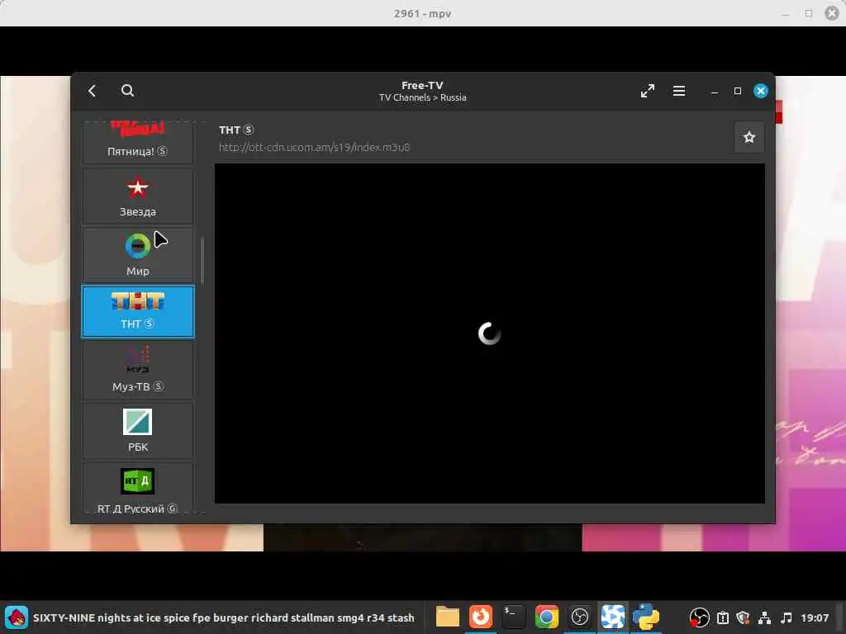The image size is (846, 634).
Task: Close the mpv window
Action: pos(832,13)
